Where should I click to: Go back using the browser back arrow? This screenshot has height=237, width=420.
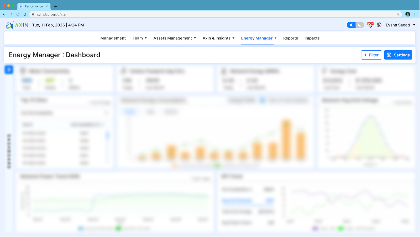click(4, 14)
